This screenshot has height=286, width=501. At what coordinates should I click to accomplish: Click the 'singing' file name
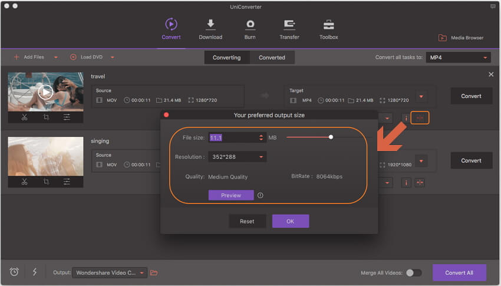coord(100,141)
